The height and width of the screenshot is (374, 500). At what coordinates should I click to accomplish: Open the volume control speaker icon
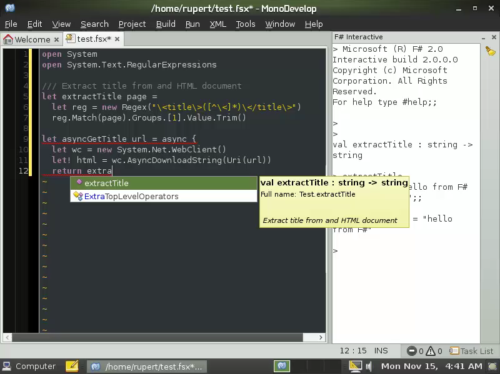369,367
